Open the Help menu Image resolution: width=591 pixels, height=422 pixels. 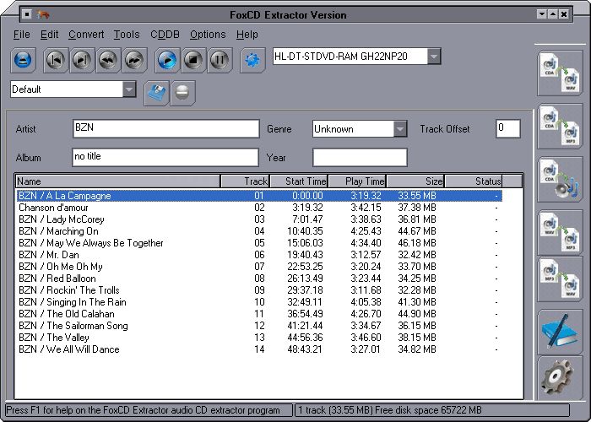click(x=247, y=35)
